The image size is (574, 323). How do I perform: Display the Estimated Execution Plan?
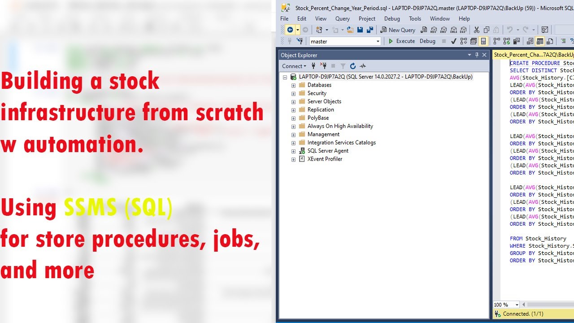(x=464, y=41)
